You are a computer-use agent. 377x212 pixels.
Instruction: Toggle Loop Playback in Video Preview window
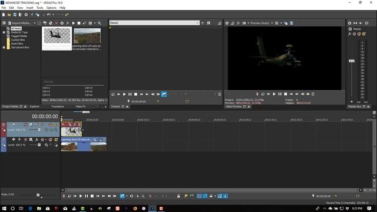coord(263,94)
